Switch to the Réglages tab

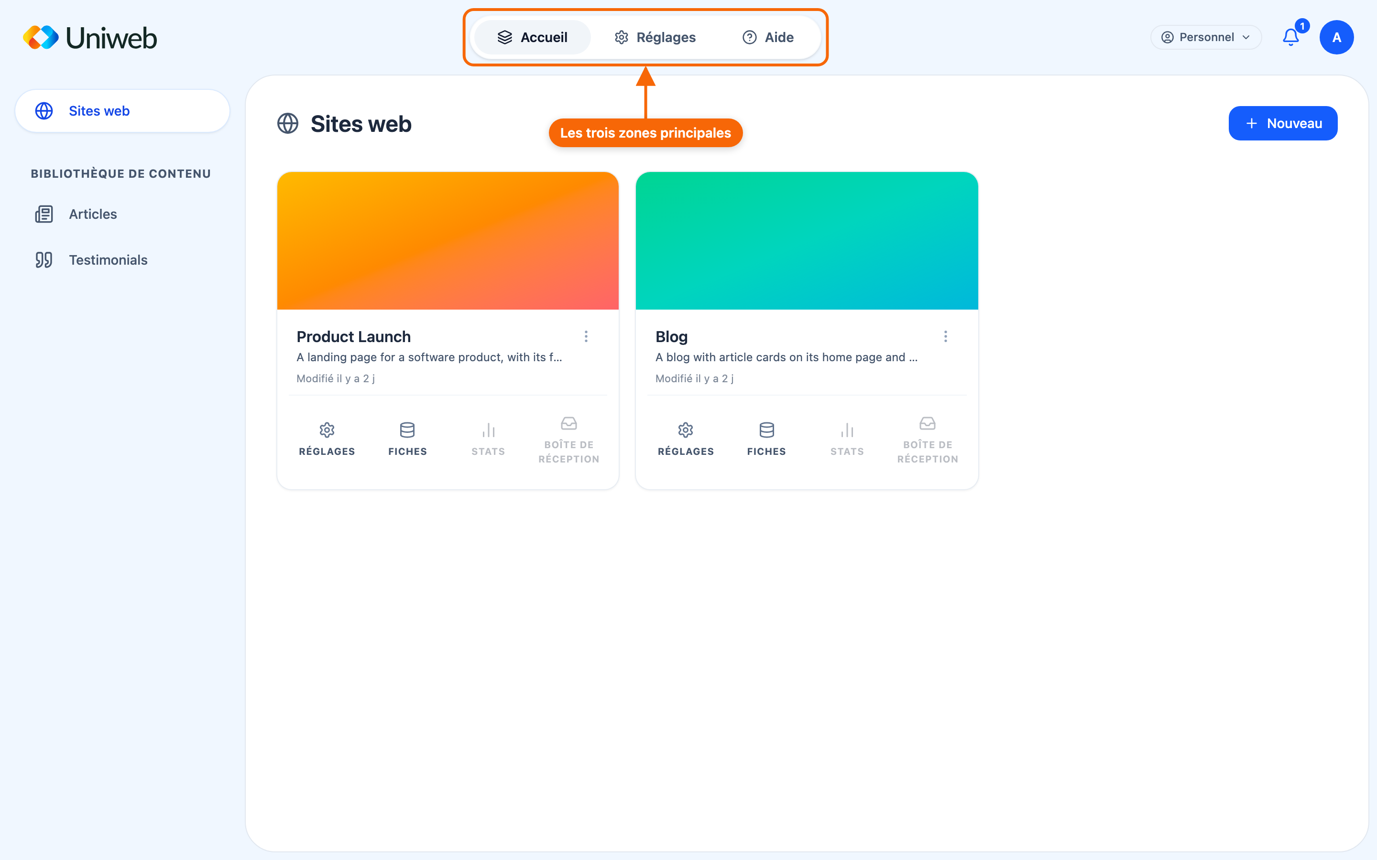(x=655, y=38)
